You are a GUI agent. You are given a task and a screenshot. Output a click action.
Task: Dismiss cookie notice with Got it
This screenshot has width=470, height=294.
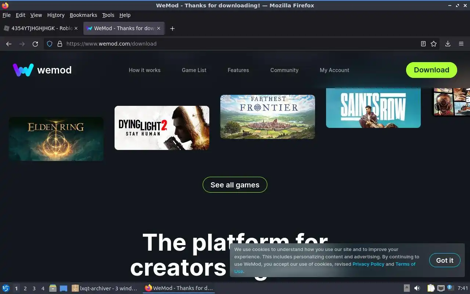[x=445, y=260]
